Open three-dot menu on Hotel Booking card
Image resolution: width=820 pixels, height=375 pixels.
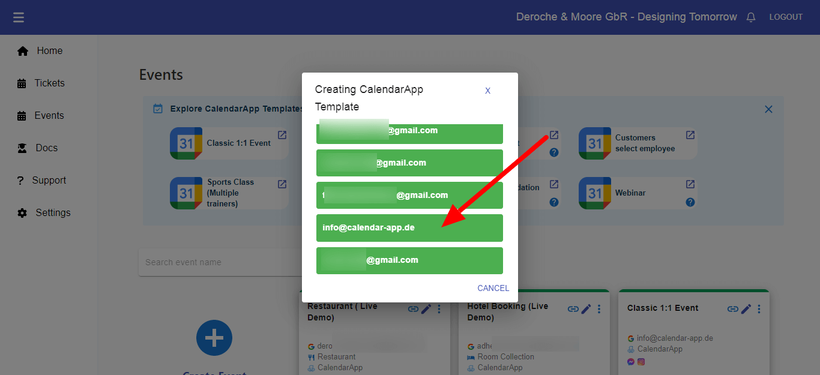tap(598, 308)
